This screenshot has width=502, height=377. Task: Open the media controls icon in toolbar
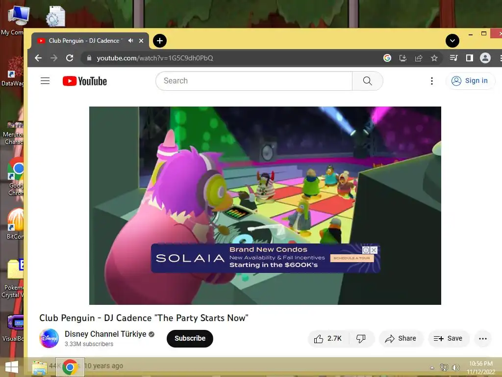click(453, 58)
